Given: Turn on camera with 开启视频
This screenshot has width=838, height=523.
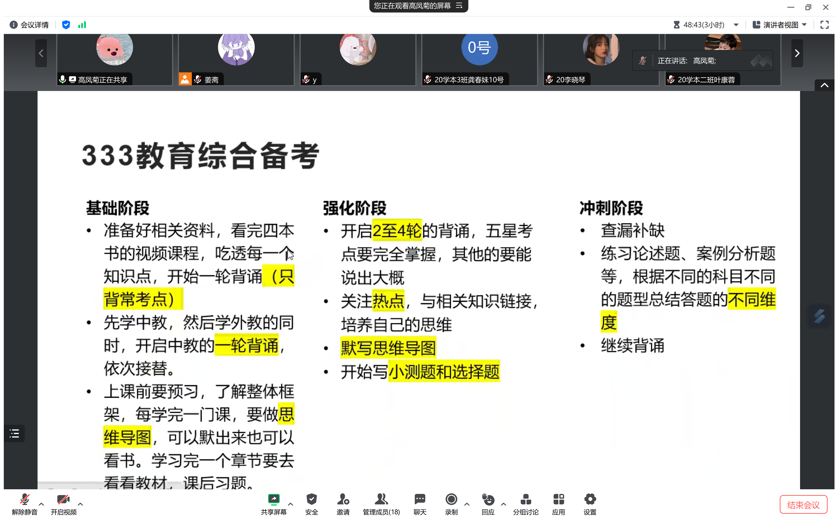Looking at the screenshot, I should click(63, 504).
